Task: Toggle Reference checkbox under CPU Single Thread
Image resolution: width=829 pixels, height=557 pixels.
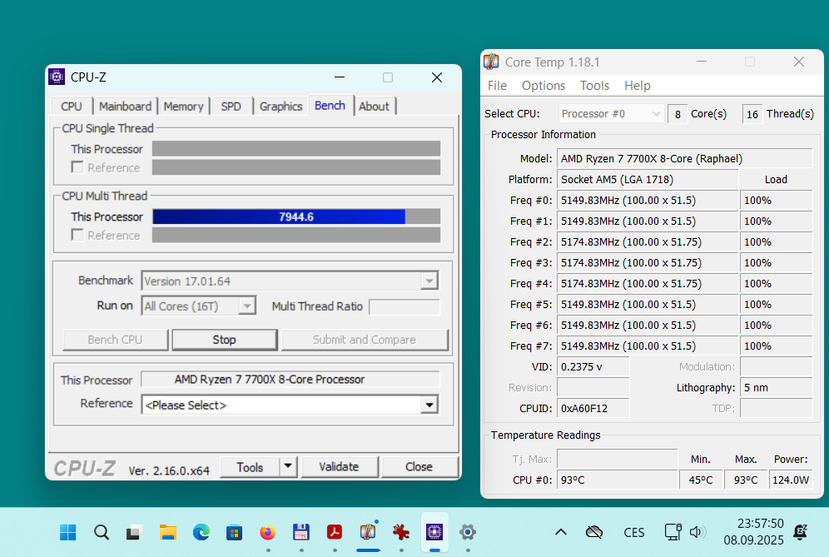Action: click(77, 167)
